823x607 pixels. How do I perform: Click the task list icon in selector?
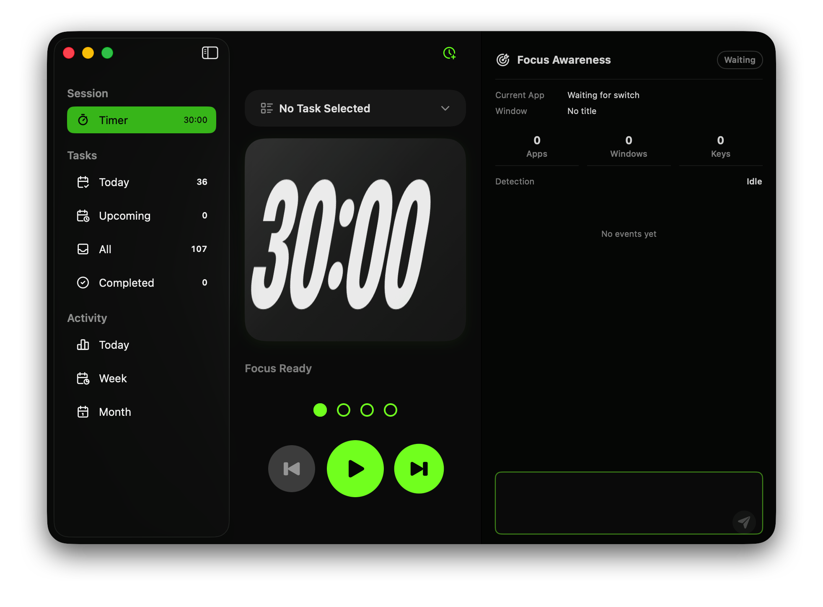(x=267, y=108)
